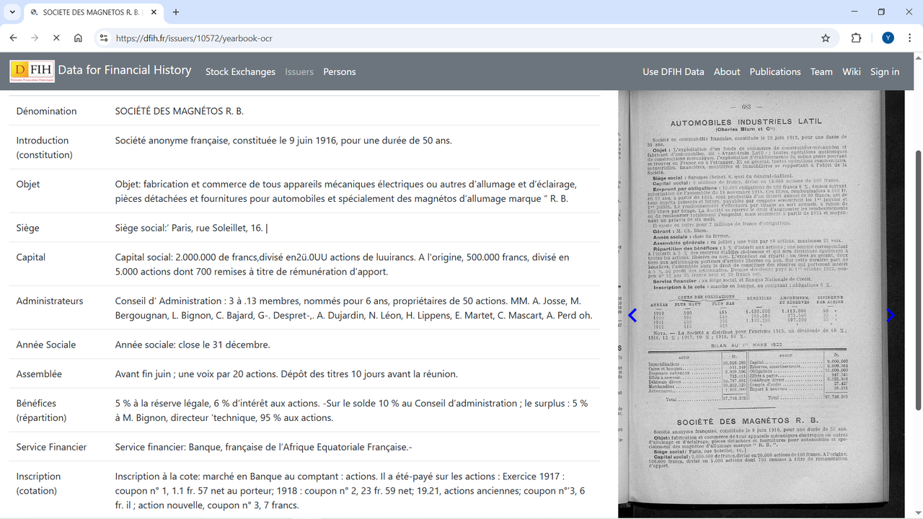
Task: Click the browser forward arrow
Action: [x=35, y=38]
